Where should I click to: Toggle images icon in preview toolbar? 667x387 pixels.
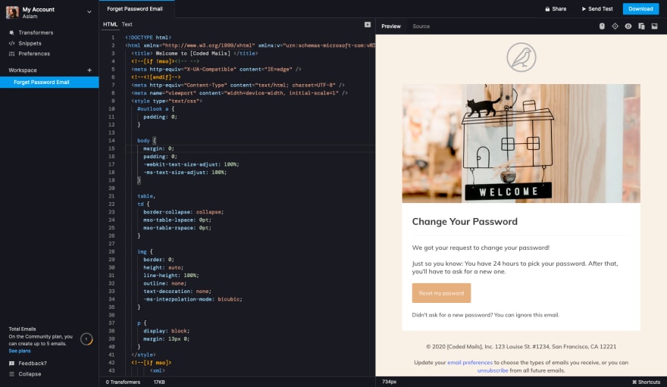tap(655, 27)
